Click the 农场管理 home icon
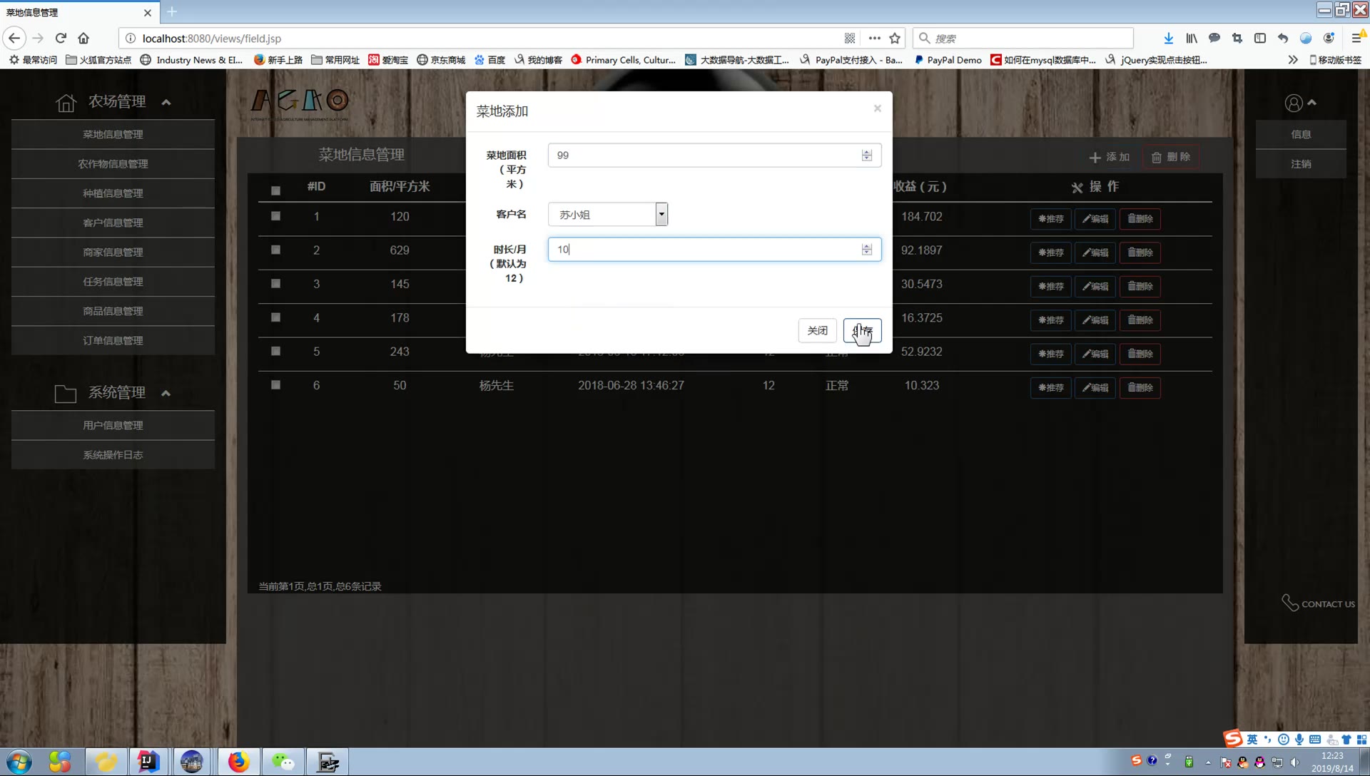1370x776 pixels. [x=66, y=103]
